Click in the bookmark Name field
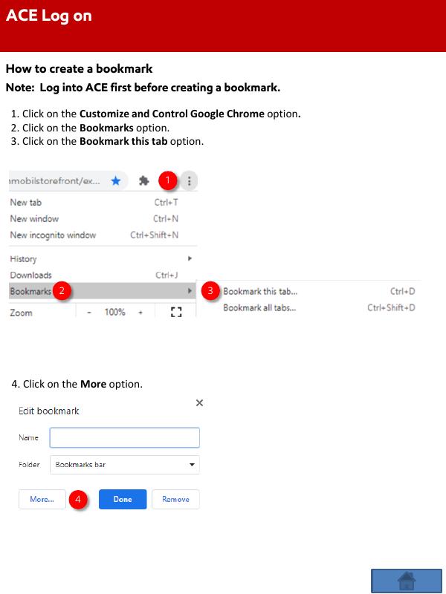Image resolution: width=446 pixels, height=594 pixels. (125, 437)
